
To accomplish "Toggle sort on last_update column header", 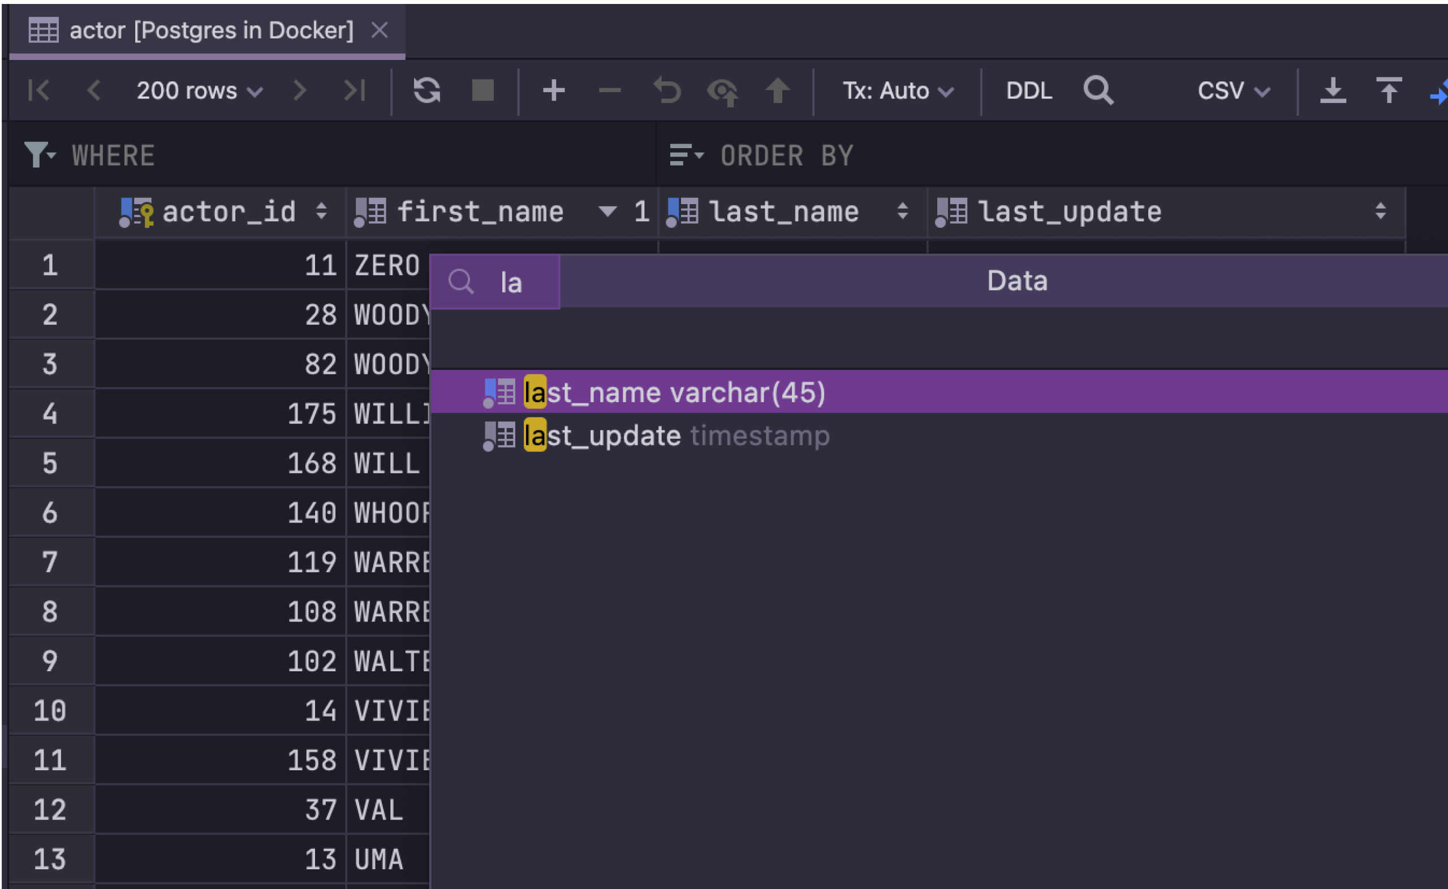I will (1380, 211).
